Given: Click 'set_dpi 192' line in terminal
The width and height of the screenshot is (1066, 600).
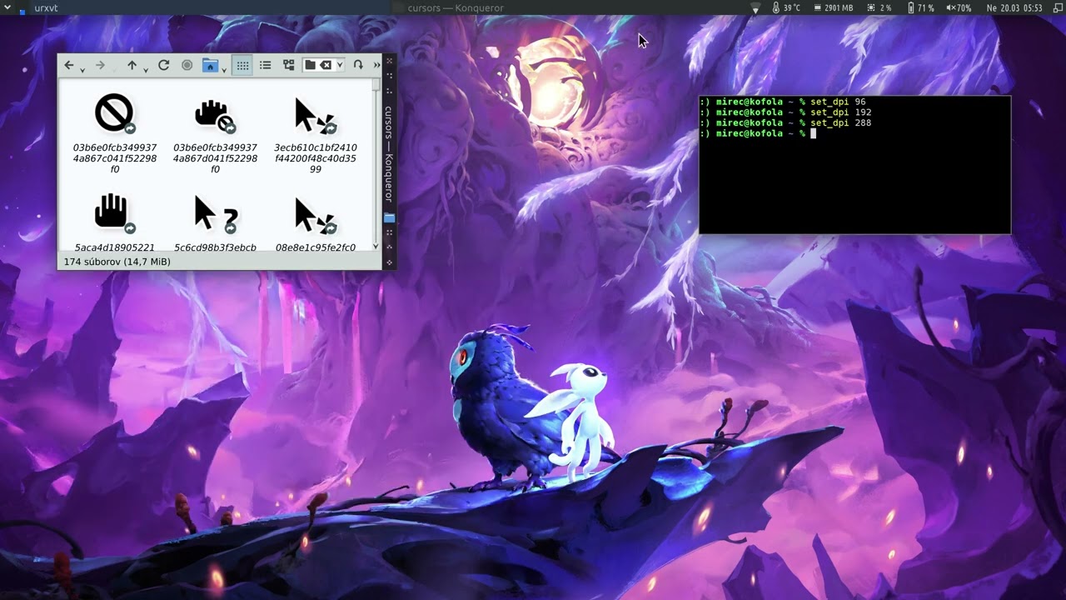Looking at the screenshot, I should coord(785,112).
